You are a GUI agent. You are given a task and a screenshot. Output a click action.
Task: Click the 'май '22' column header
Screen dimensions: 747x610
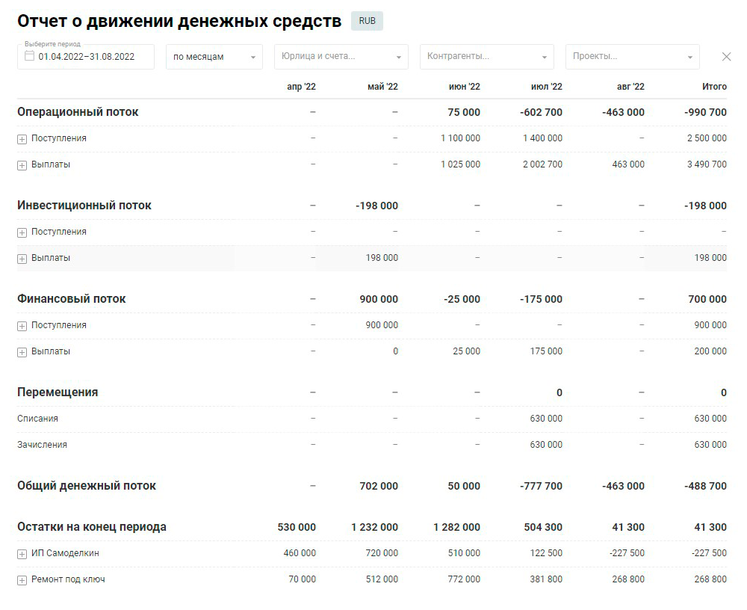coord(382,87)
